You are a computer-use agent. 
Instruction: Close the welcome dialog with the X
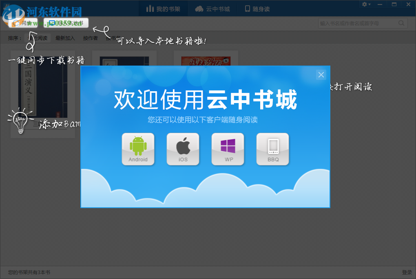point(321,75)
